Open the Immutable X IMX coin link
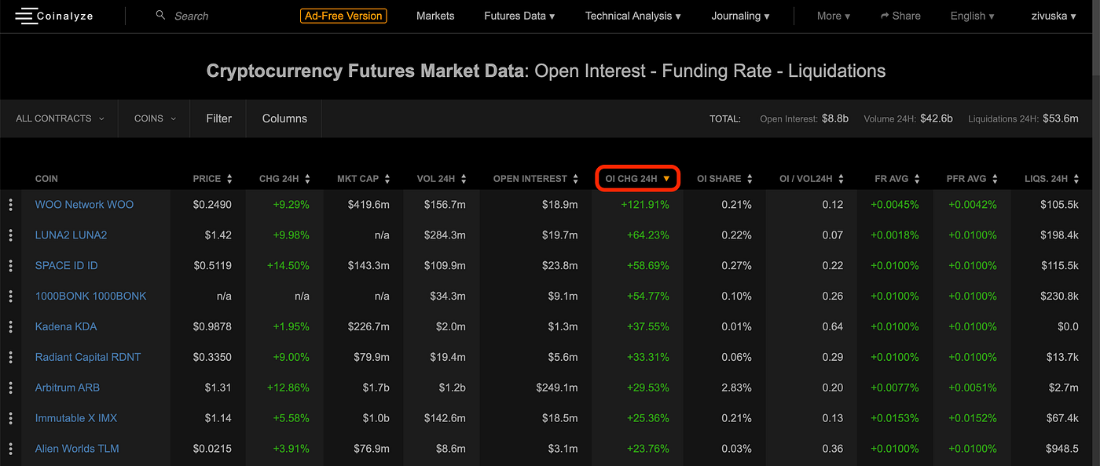Viewport: 1100px width, 466px height. 75,419
